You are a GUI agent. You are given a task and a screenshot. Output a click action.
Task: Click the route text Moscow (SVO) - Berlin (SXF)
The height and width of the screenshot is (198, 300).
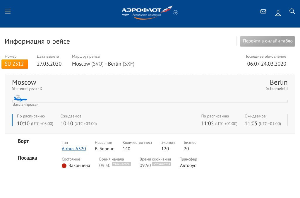coord(103,64)
